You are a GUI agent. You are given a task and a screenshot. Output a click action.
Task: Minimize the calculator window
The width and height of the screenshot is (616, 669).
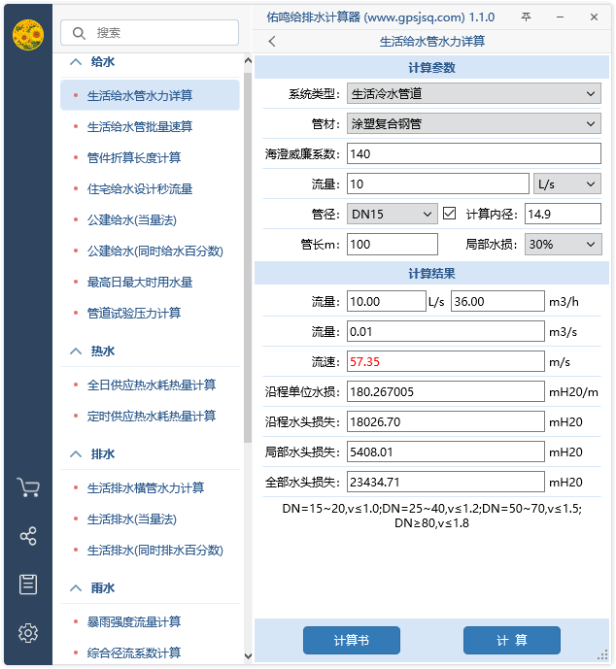[x=560, y=17]
